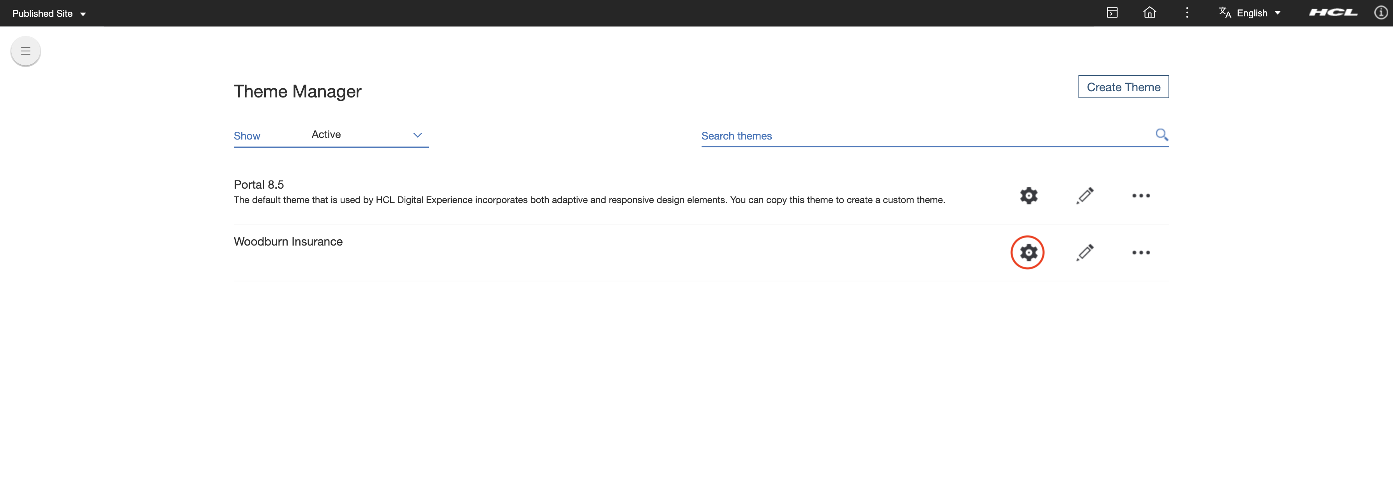Image resolution: width=1393 pixels, height=495 pixels.
Task: Open more options for Woodburn Insurance theme
Action: pyautogui.click(x=1140, y=252)
